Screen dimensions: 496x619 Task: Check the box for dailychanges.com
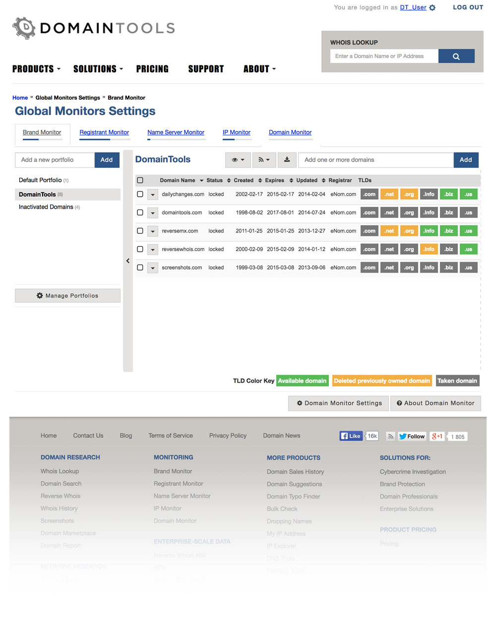[140, 194]
